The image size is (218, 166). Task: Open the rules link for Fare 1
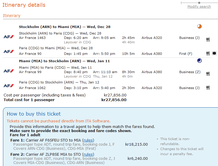point(88,140)
